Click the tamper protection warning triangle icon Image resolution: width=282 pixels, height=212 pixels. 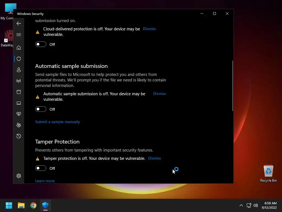coord(37,159)
